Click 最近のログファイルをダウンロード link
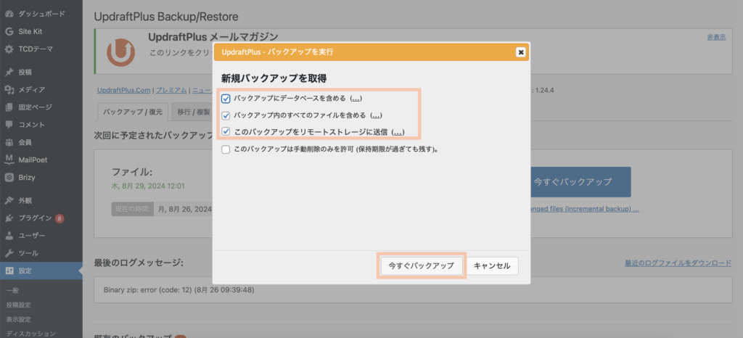This screenshot has height=338, width=743. click(678, 263)
